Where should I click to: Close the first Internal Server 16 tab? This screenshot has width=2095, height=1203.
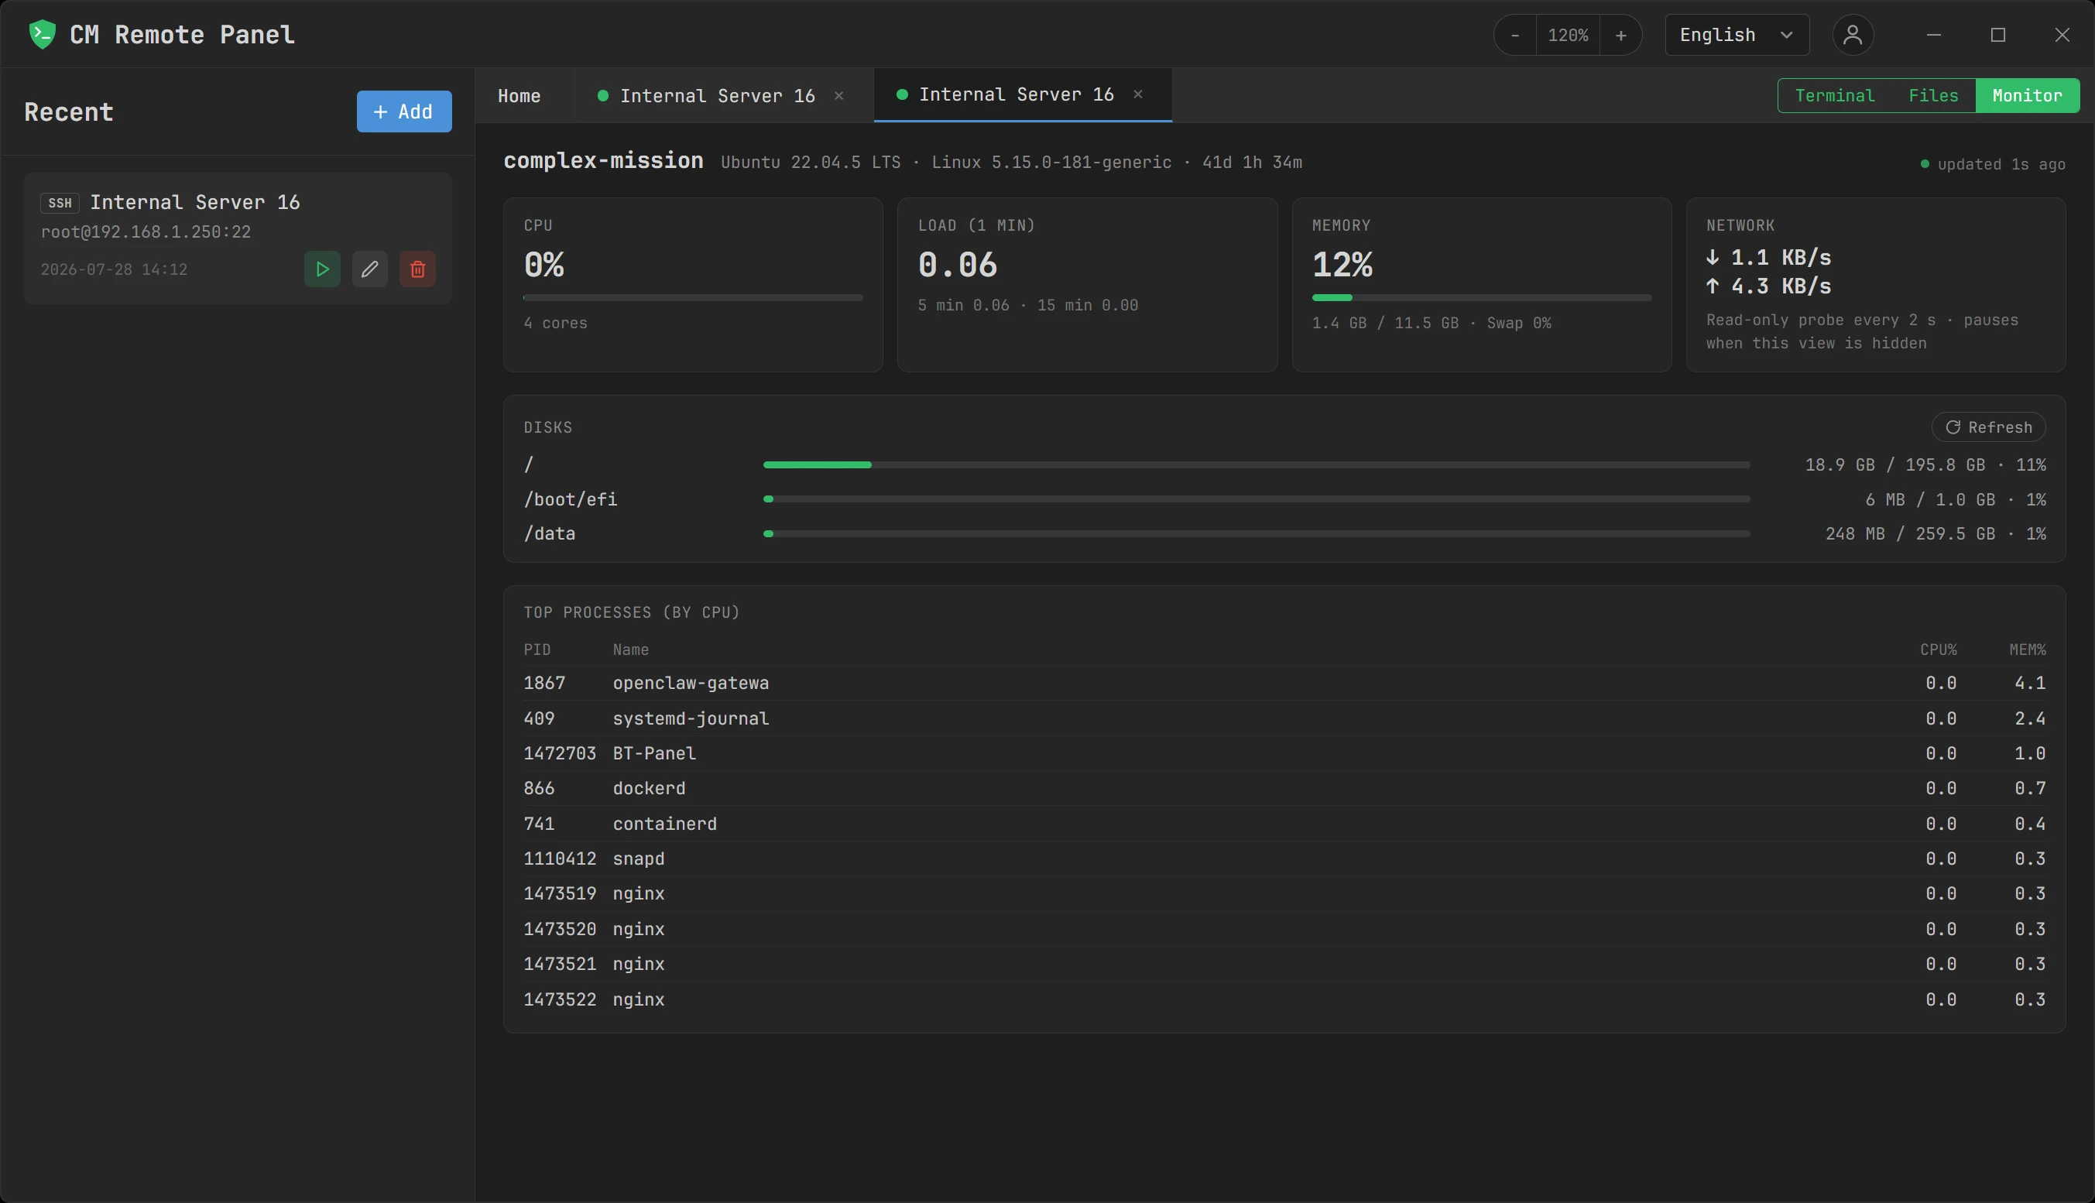coord(839,96)
